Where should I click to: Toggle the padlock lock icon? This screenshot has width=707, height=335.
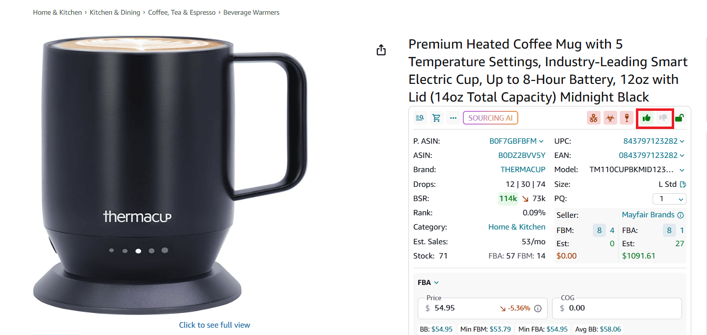(x=680, y=118)
